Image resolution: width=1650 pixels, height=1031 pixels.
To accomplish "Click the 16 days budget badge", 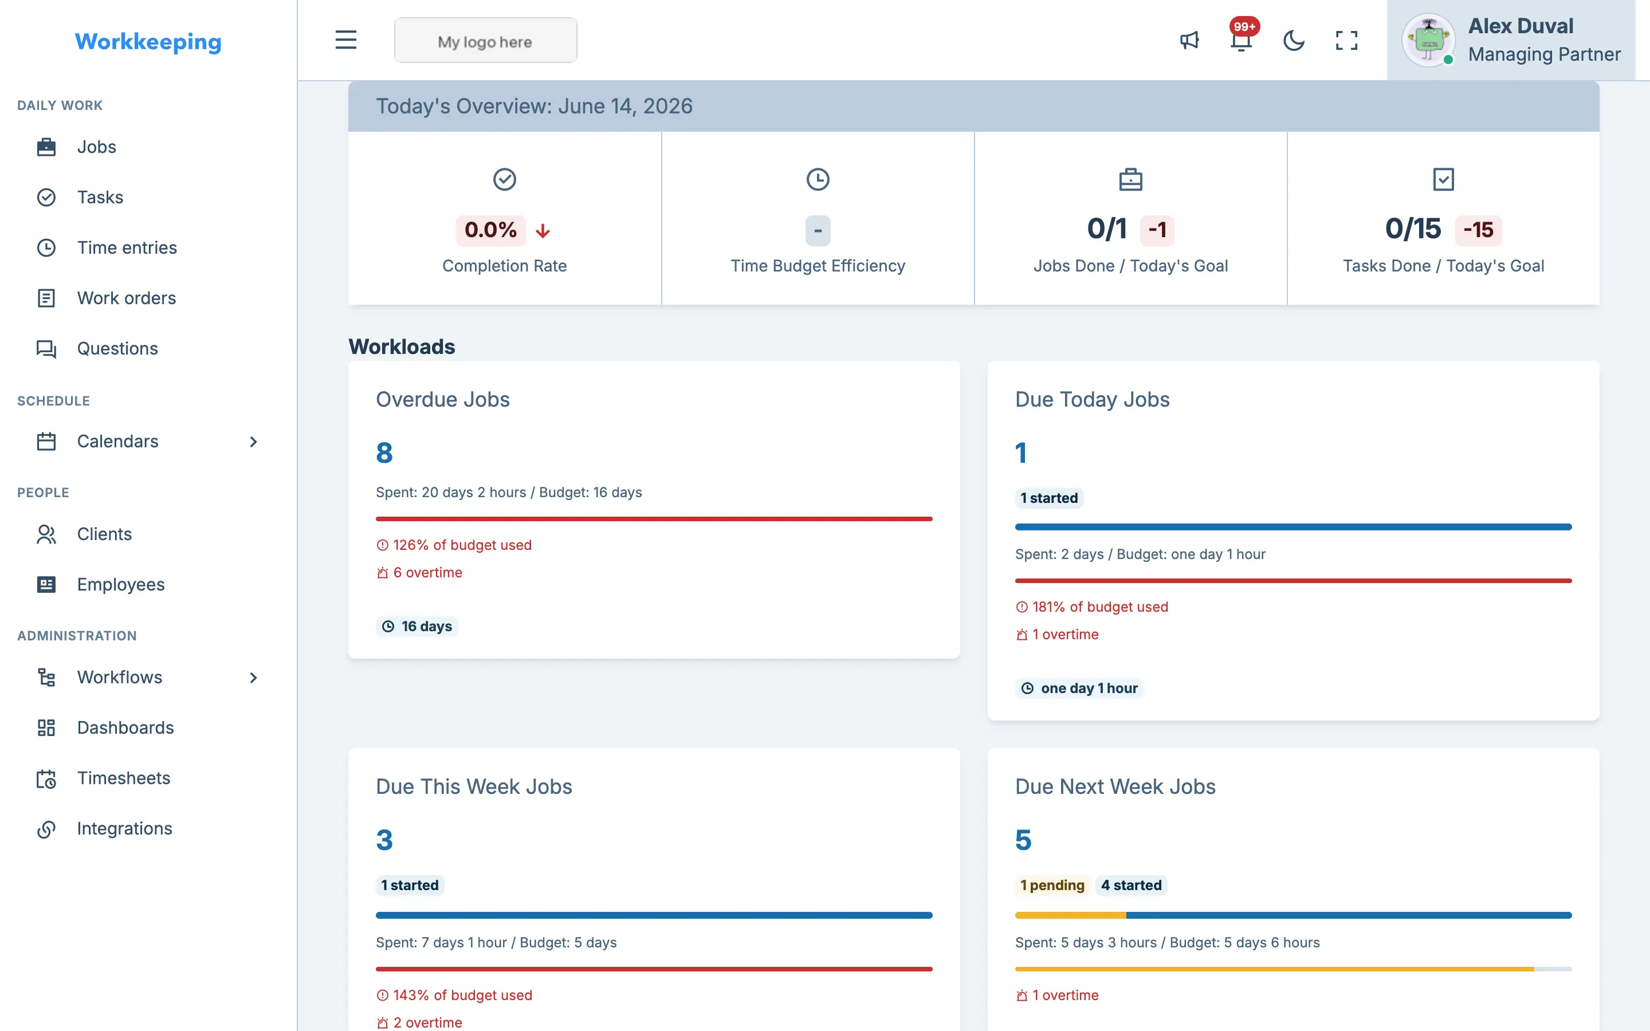I will tap(417, 626).
